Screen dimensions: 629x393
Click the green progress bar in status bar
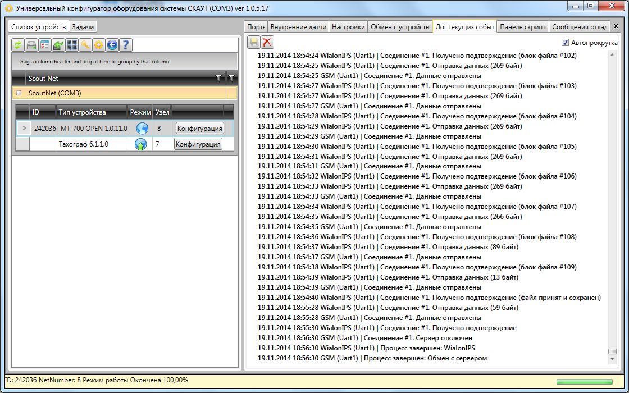pyautogui.click(x=584, y=382)
